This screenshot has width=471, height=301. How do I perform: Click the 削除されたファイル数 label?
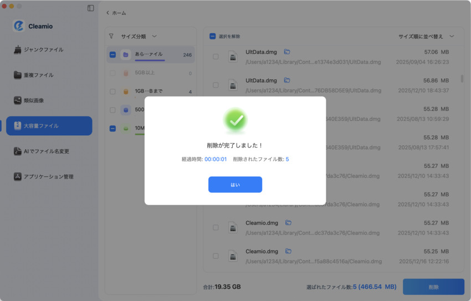coord(258,159)
